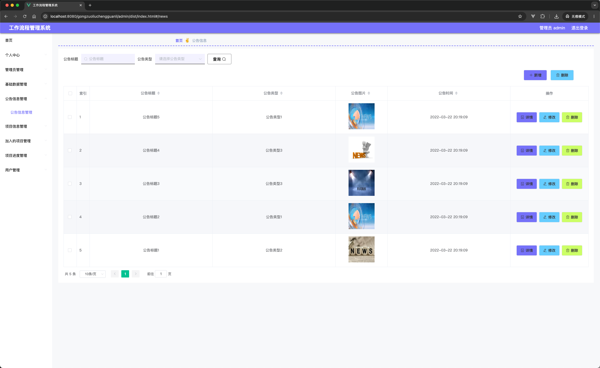Click page number 1 in pagination

(x=125, y=274)
